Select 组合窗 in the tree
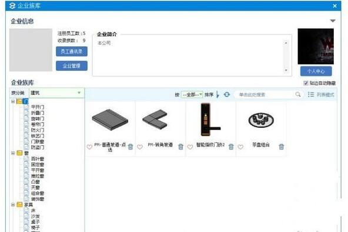The image size is (348, 232). 38,193
